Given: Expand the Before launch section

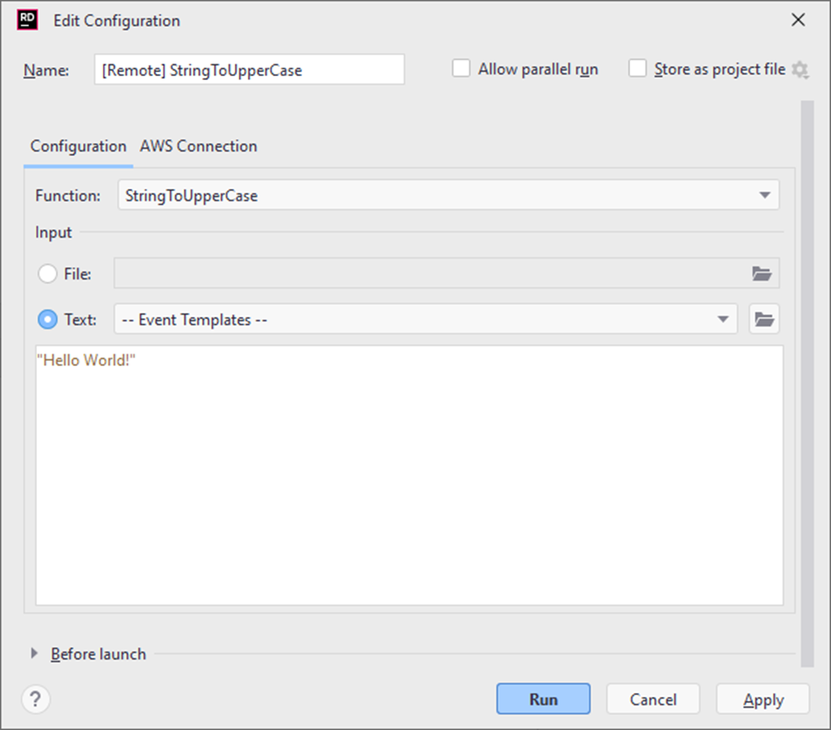Looking at the screenshot, I should [34, 654].
